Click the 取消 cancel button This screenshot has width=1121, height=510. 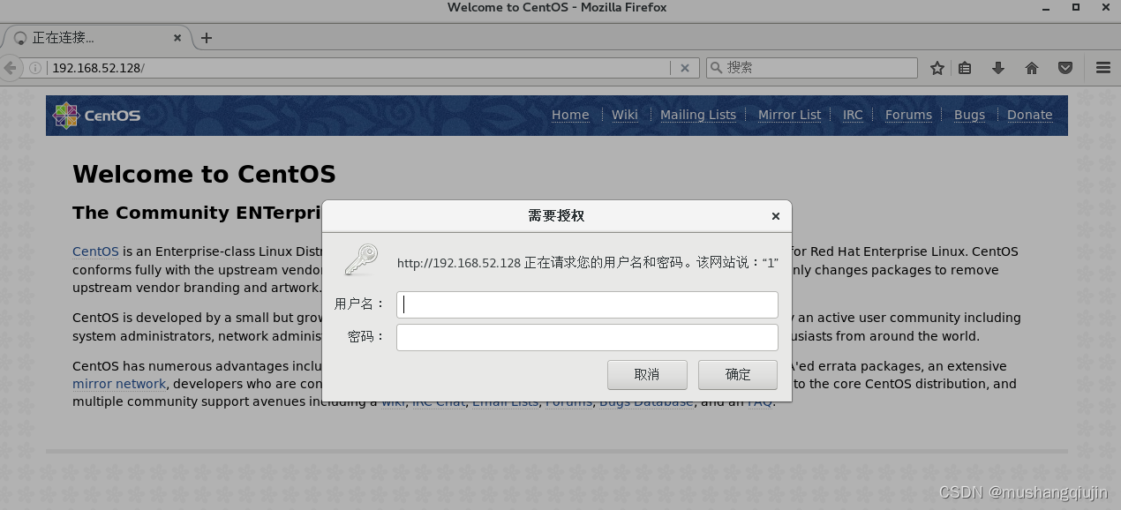647,374
